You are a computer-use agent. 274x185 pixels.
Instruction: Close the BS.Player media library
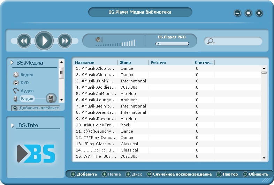[259, 13]
